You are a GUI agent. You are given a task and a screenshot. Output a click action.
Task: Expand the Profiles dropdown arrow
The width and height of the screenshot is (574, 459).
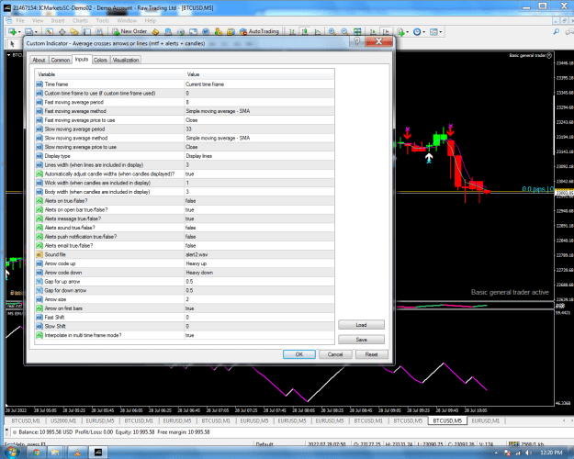36,32
